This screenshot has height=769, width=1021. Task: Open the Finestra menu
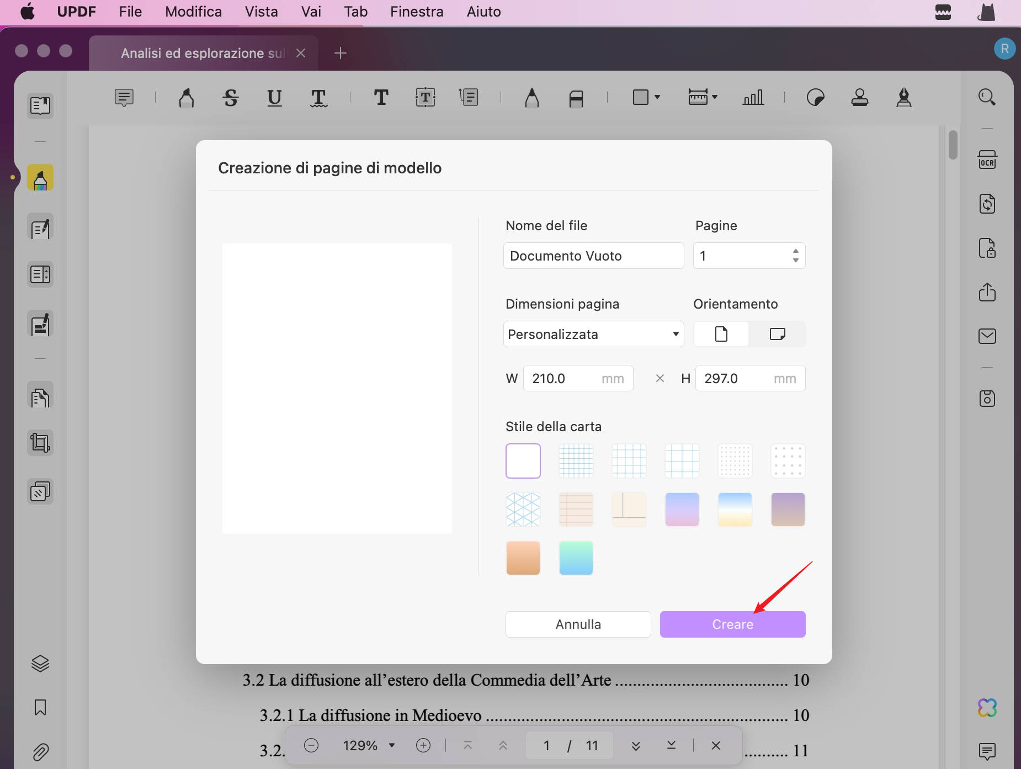coord(417,12)
